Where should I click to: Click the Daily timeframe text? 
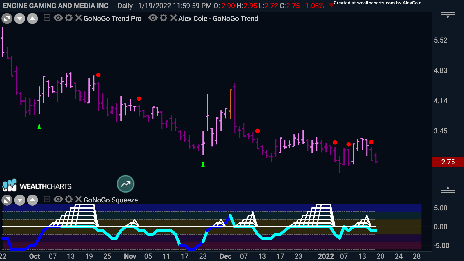(125, 6)
